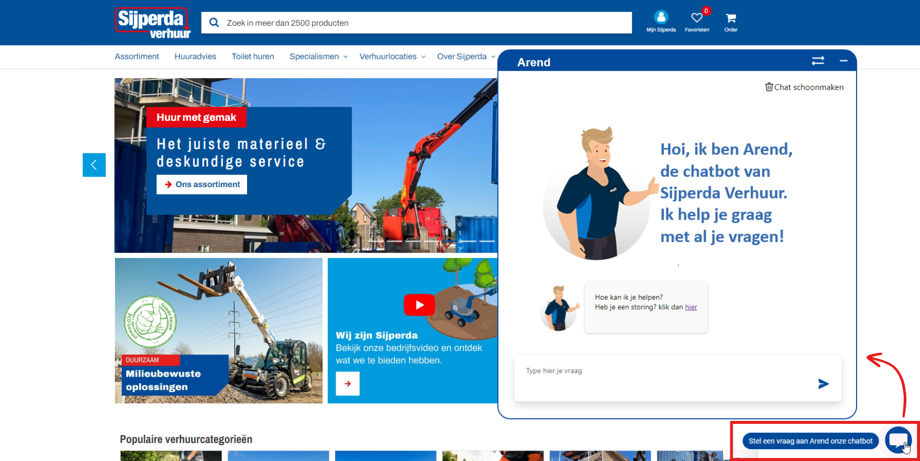Click the Huur met gemak label
920x461 pixels.
[x=196, y=117]
